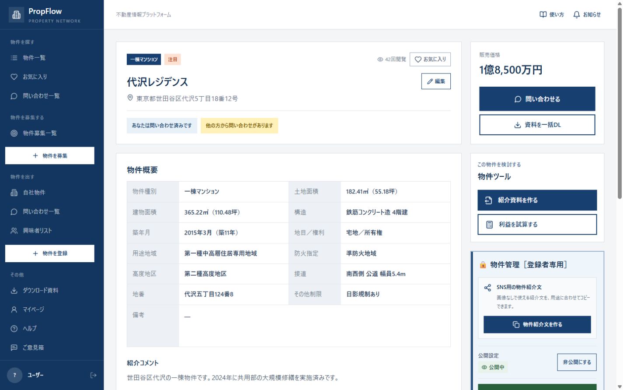Click 利益を試算する calculator button
623x390 pixels.
[x=537, y=225]
